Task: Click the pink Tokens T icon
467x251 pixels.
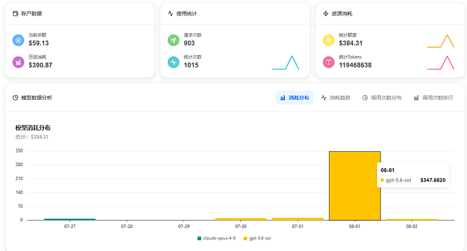Action: pyautogui.click(x=328, y=62)
